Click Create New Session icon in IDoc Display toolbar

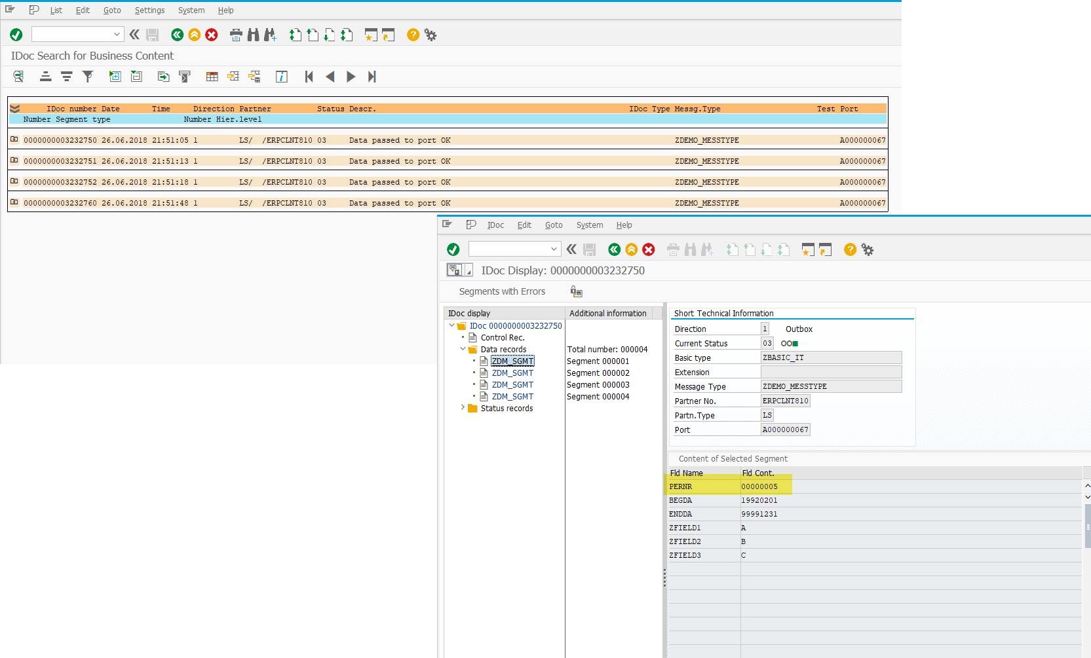(808, 249)
